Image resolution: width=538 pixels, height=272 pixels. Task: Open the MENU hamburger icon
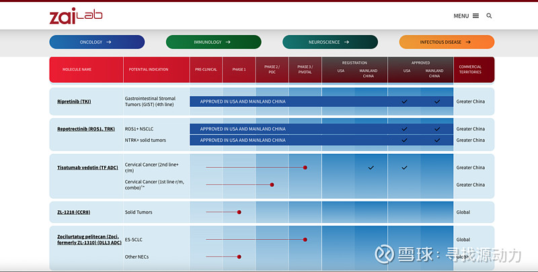point(475,15)
